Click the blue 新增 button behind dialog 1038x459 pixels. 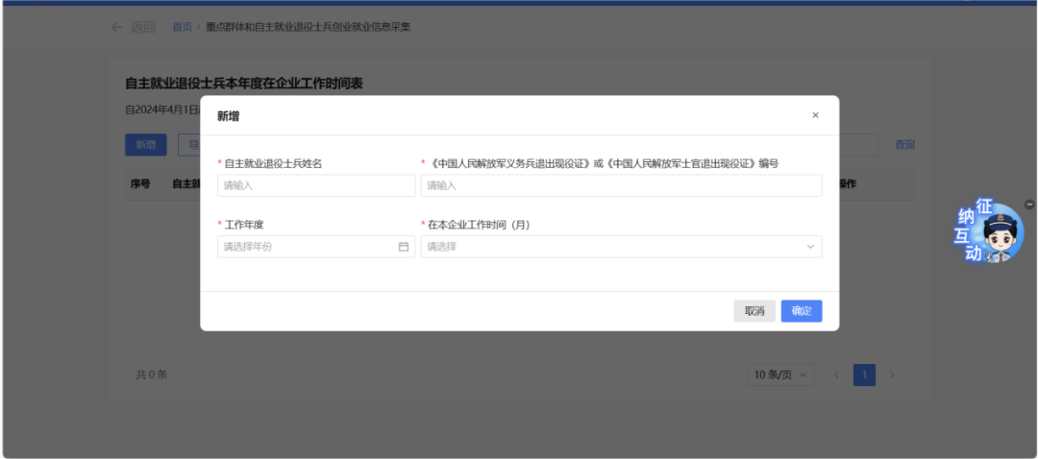point(145,145)
